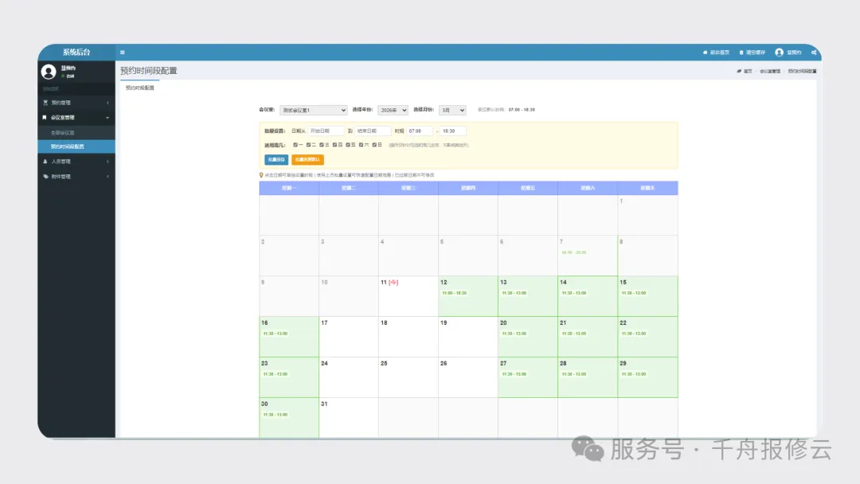Open the user avatar in top bar
Viewport: 860px width, 484px height.
click(x=779, y=53)
